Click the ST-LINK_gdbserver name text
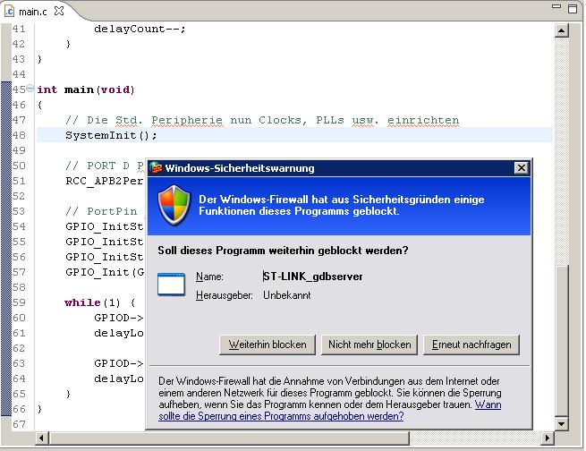586x451 pixels. (312, 277)
